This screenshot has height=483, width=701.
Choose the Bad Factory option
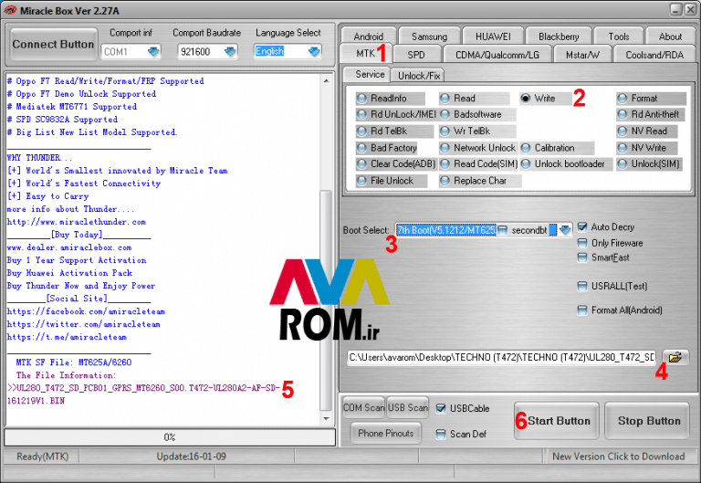[362, 148]
